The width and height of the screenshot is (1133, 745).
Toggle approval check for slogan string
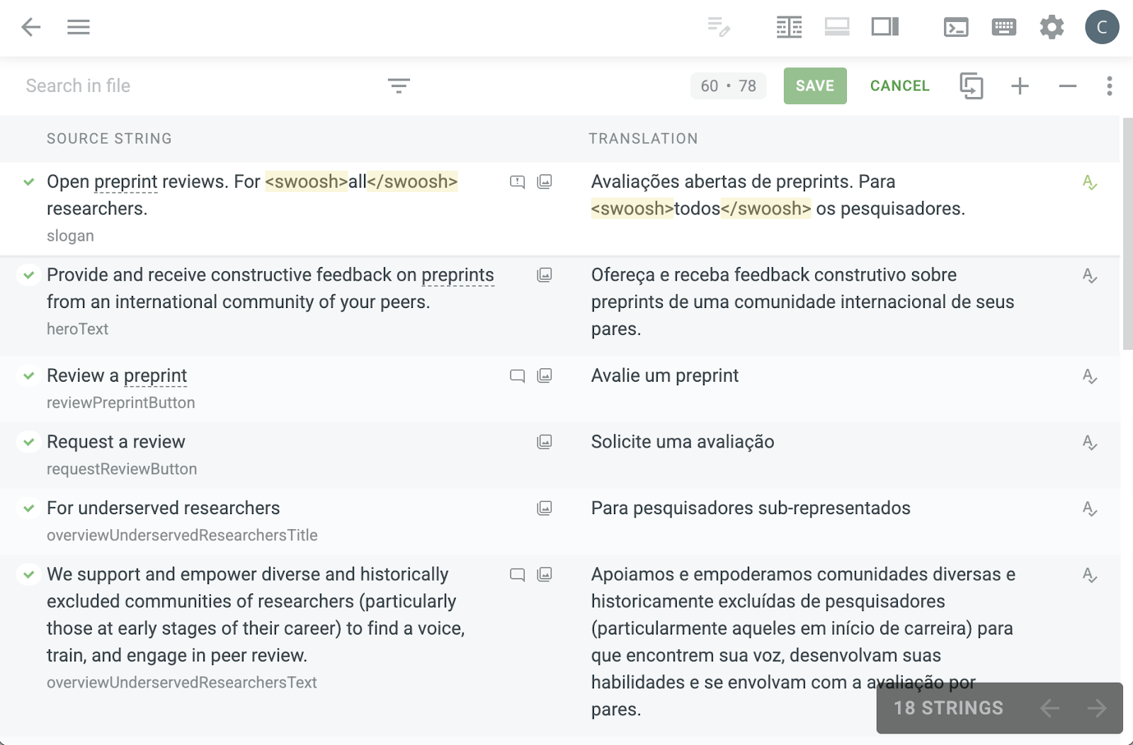coord(28,182)
